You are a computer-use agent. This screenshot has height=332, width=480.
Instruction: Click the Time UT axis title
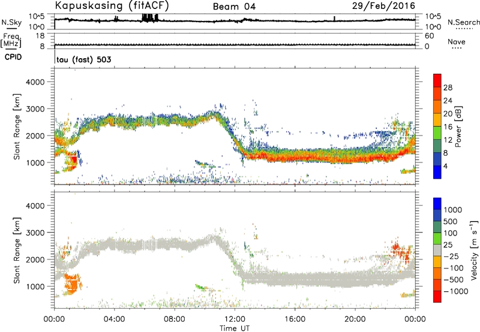click(235, 328)
